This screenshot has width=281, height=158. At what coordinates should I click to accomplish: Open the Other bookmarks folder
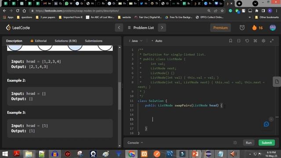pos(267,17)
